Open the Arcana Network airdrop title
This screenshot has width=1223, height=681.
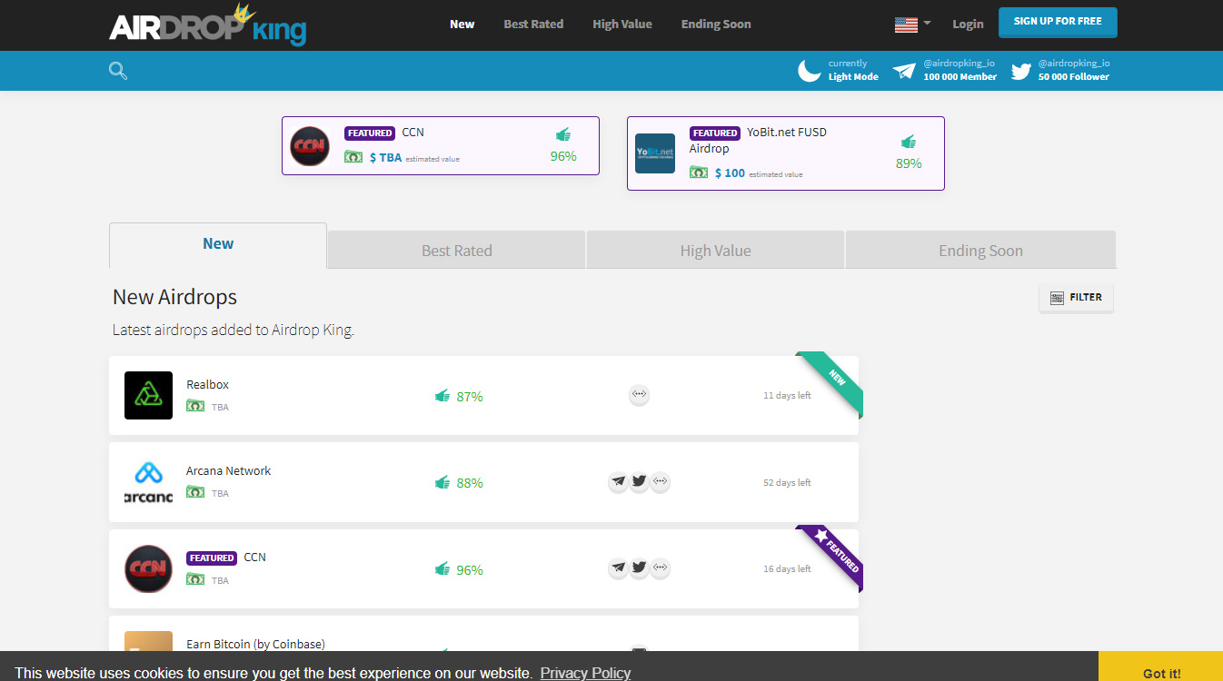pyautogui.click(x=229, y=471)
